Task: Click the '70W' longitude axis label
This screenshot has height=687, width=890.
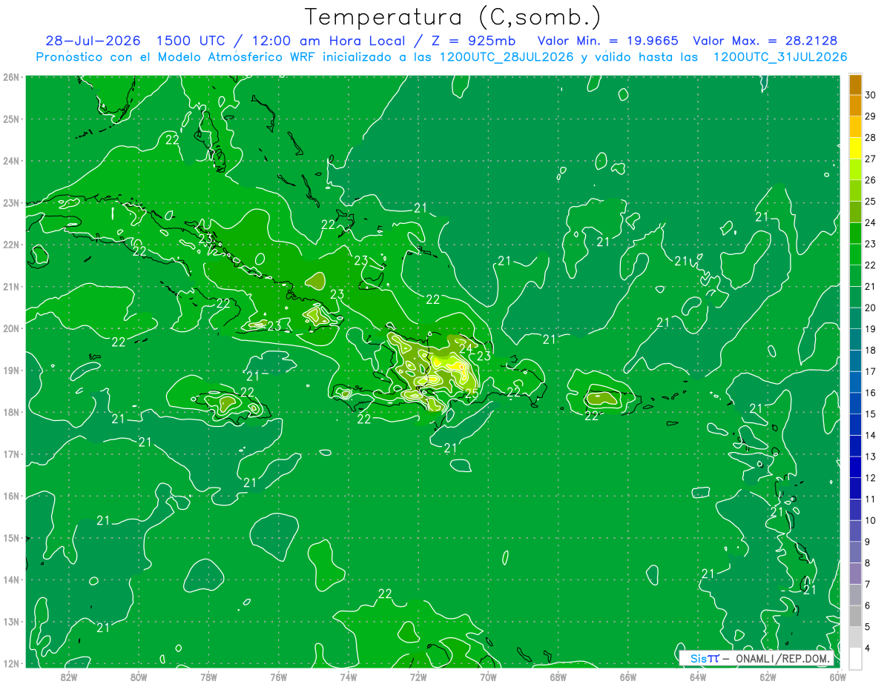Action: click(x=488, y=677)
